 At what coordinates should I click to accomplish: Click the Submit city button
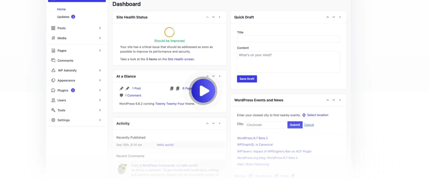(x=295, y=125)
